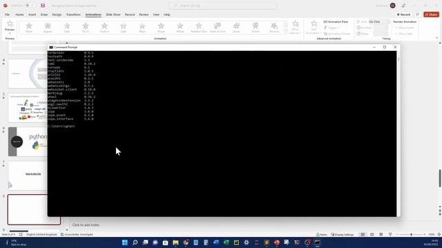Select the Shape animation effect
Screen dimensions: 442x248
pos(161,28)
